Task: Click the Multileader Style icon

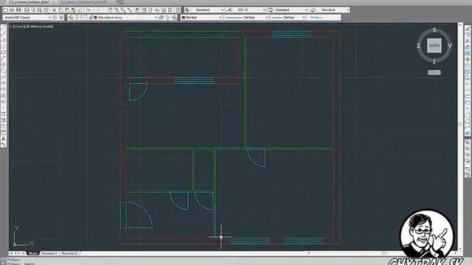Action: pos(313,10)
